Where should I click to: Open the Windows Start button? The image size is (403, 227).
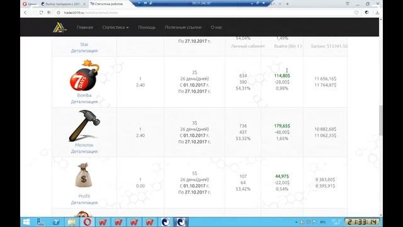coord(26,222)
